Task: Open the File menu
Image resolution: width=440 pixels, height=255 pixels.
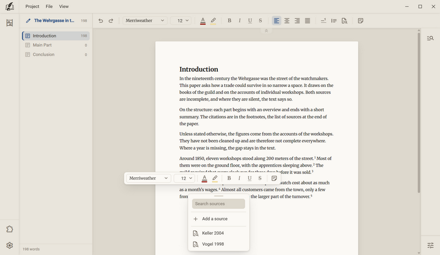Action: 49,7
